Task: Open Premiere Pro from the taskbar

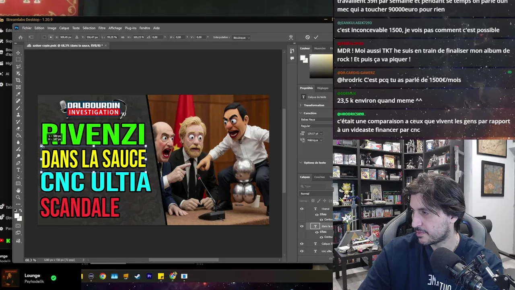Action: [x=149, y=276]
